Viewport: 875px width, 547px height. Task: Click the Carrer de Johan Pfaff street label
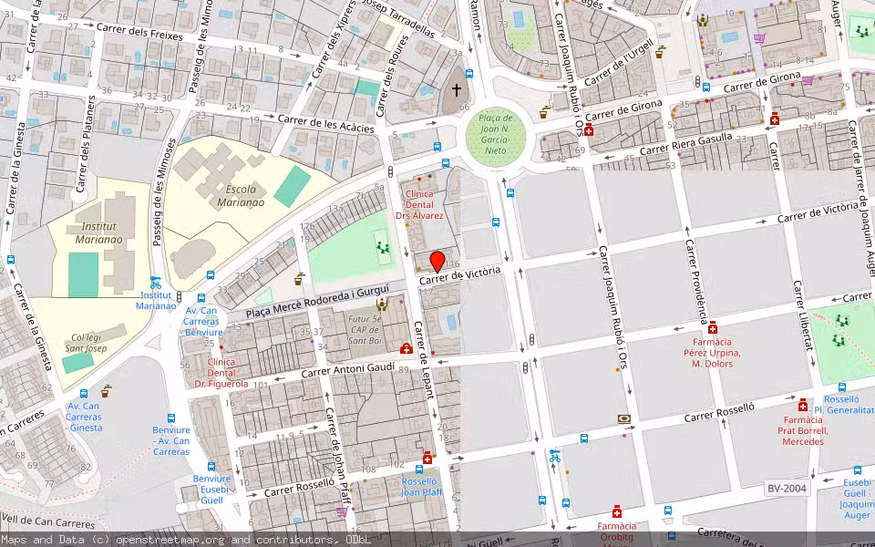click(x=338, y=456)
